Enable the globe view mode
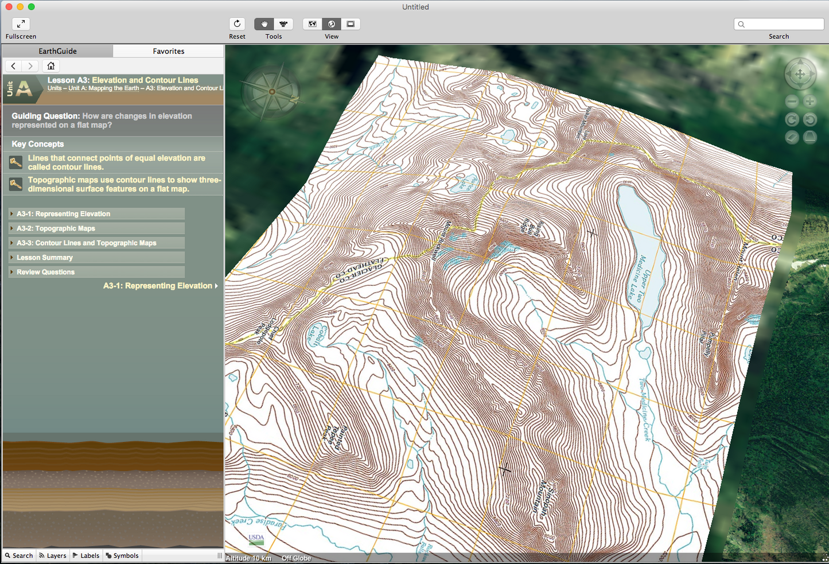 [x=332, y=24]
